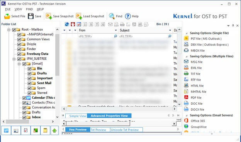The width and height of the screenshot is (241, 142).
Task: Click the Save Snapshot toolbar icon
Action: point(49,16)
